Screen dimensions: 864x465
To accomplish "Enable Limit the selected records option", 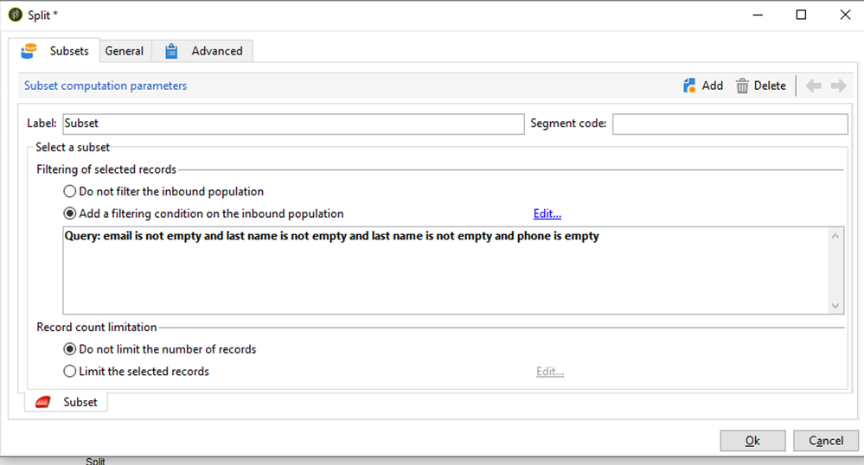I will (70, 372).
